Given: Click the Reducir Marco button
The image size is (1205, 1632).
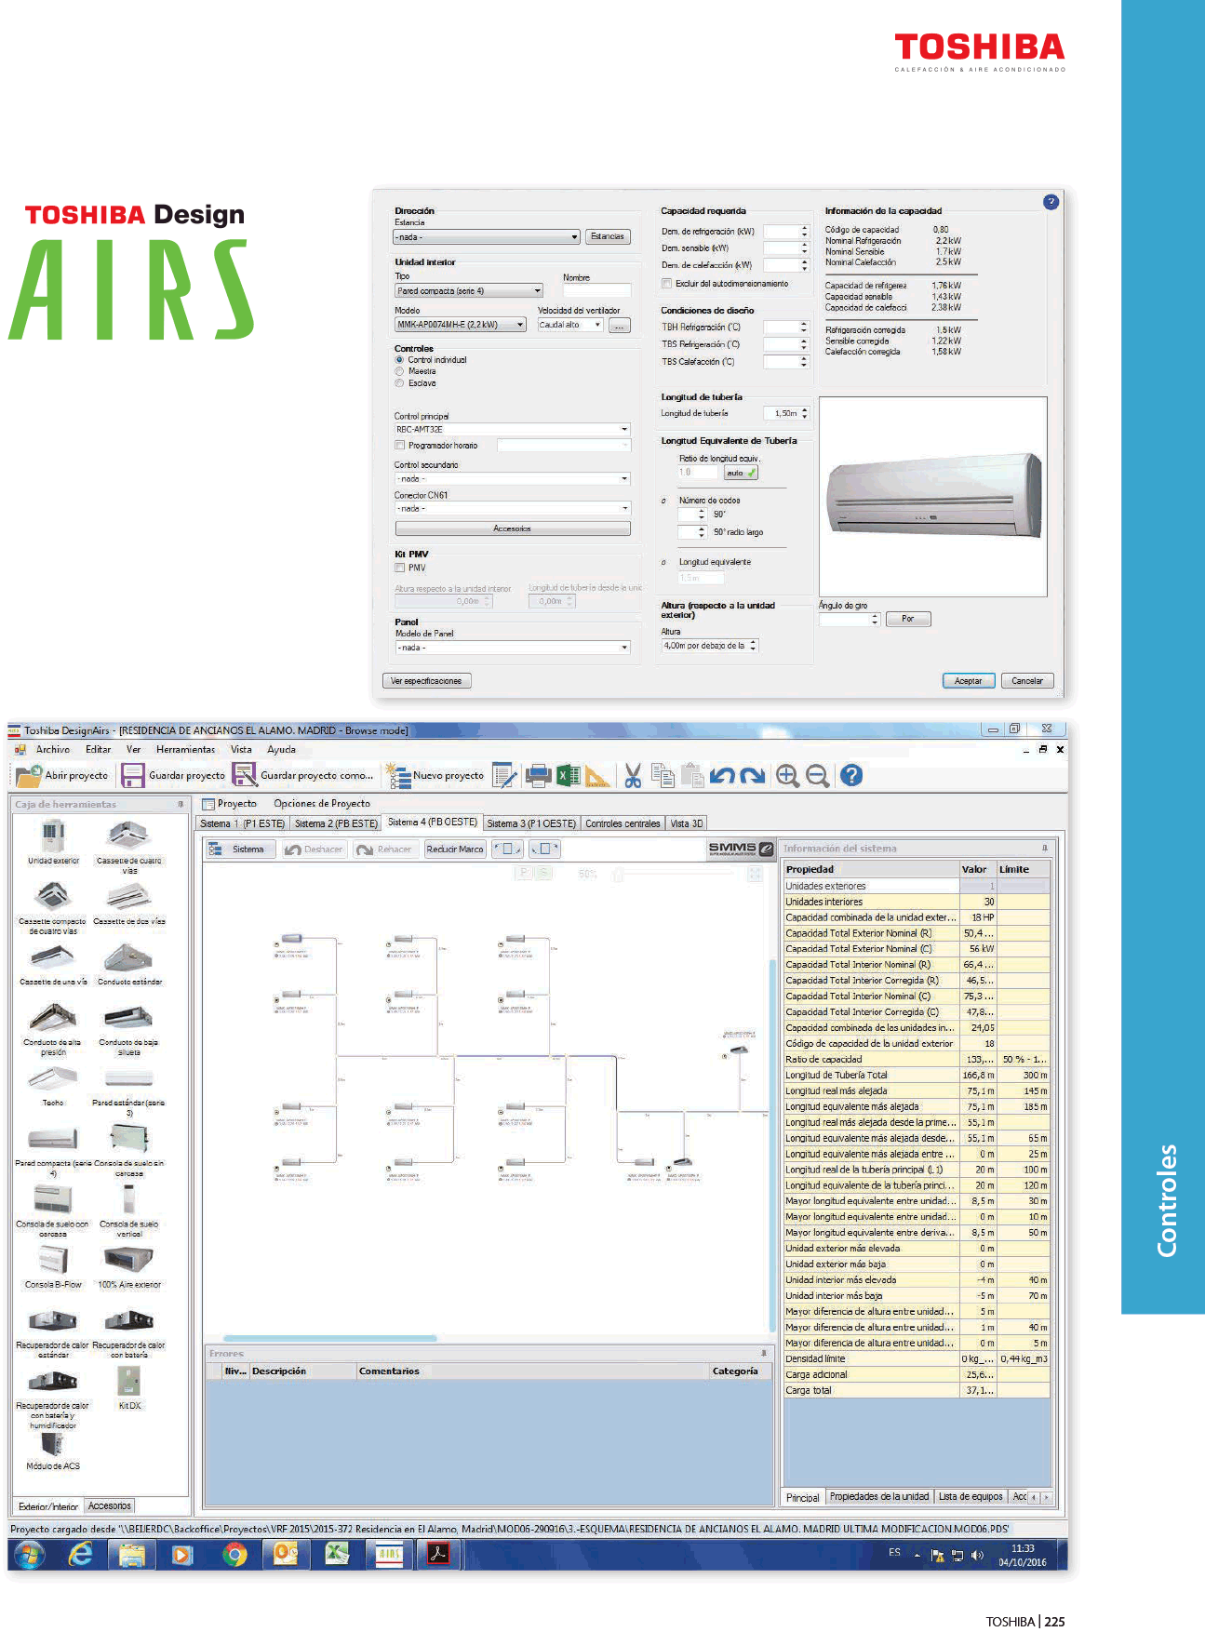Looking at the screenshot, I should click(x=455, y=849).
